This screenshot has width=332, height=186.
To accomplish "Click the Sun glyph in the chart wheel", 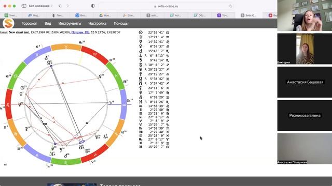I will point(22,88).
